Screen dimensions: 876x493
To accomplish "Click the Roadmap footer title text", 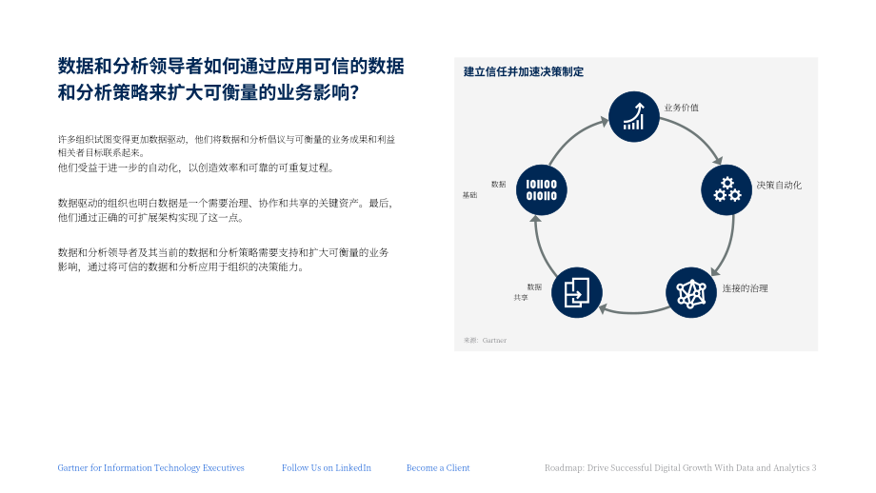I will (x=681, y=468).
